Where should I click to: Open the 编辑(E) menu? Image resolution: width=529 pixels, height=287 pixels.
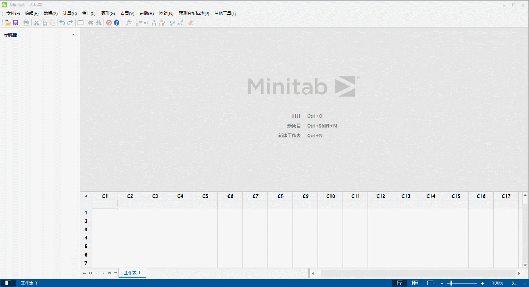coord(32,13)
